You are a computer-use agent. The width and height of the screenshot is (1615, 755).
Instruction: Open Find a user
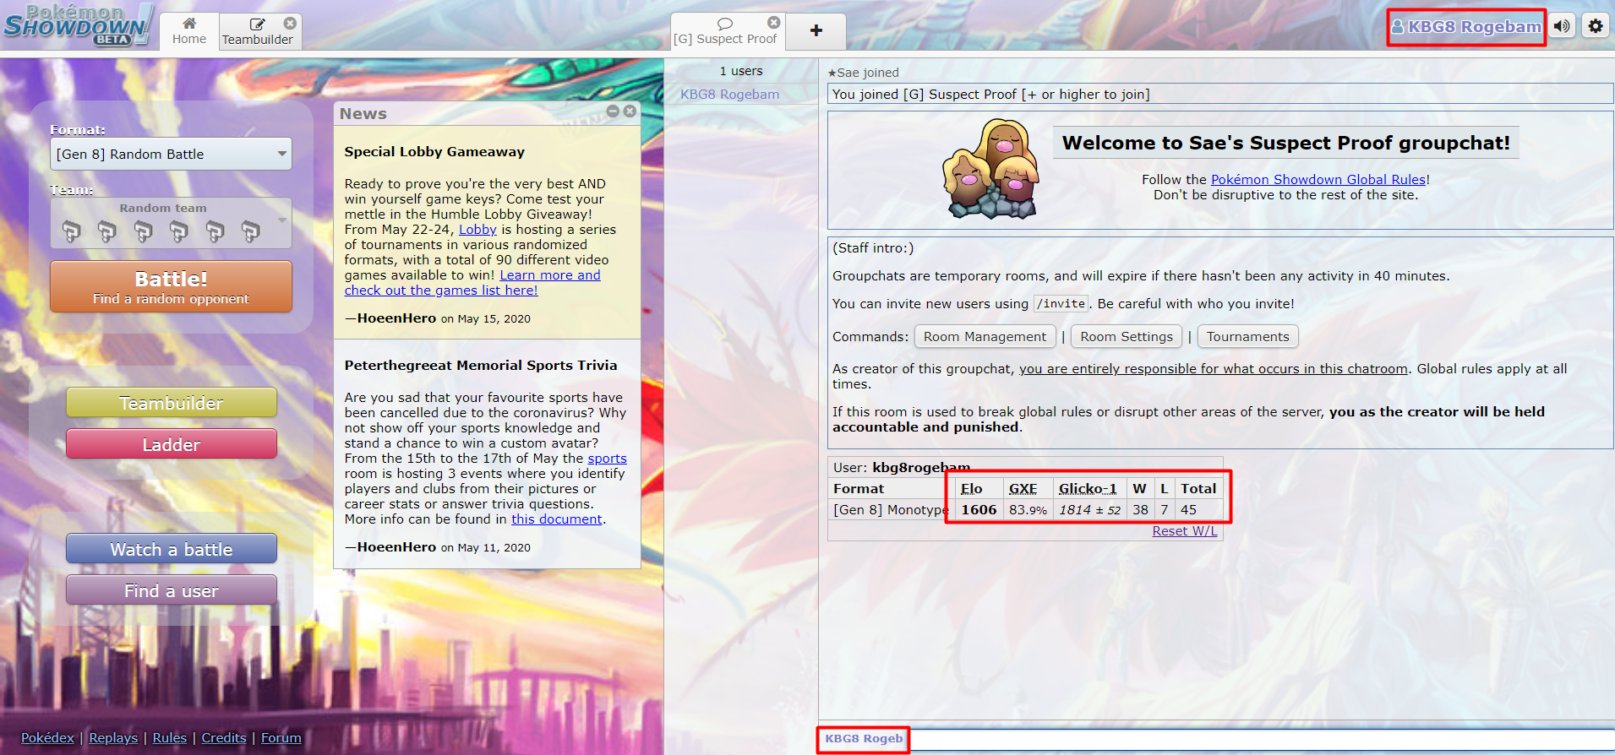[x=172, y=590]
